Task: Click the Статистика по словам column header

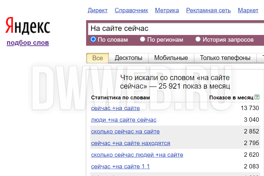Action: 120,98
